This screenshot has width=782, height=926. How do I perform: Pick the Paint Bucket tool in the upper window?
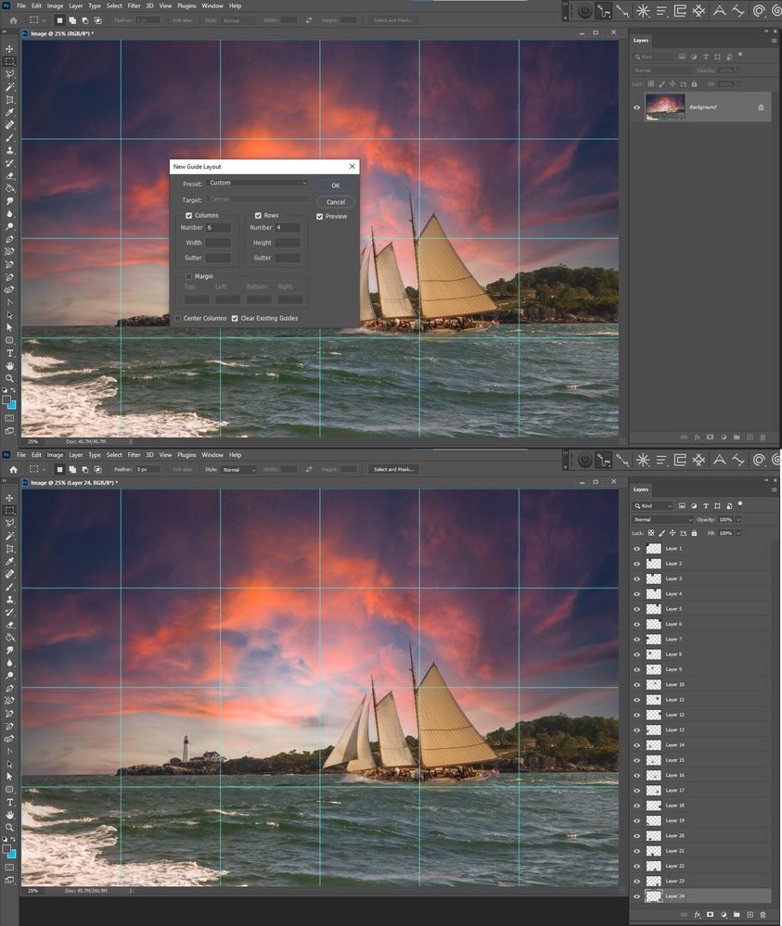pyautogui.click(x=9, y=188)
